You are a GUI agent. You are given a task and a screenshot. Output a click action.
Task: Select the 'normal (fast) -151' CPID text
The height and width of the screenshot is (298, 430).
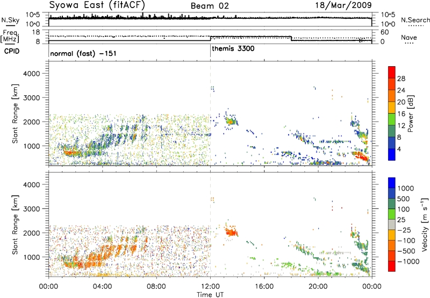(x=83, y=53)
